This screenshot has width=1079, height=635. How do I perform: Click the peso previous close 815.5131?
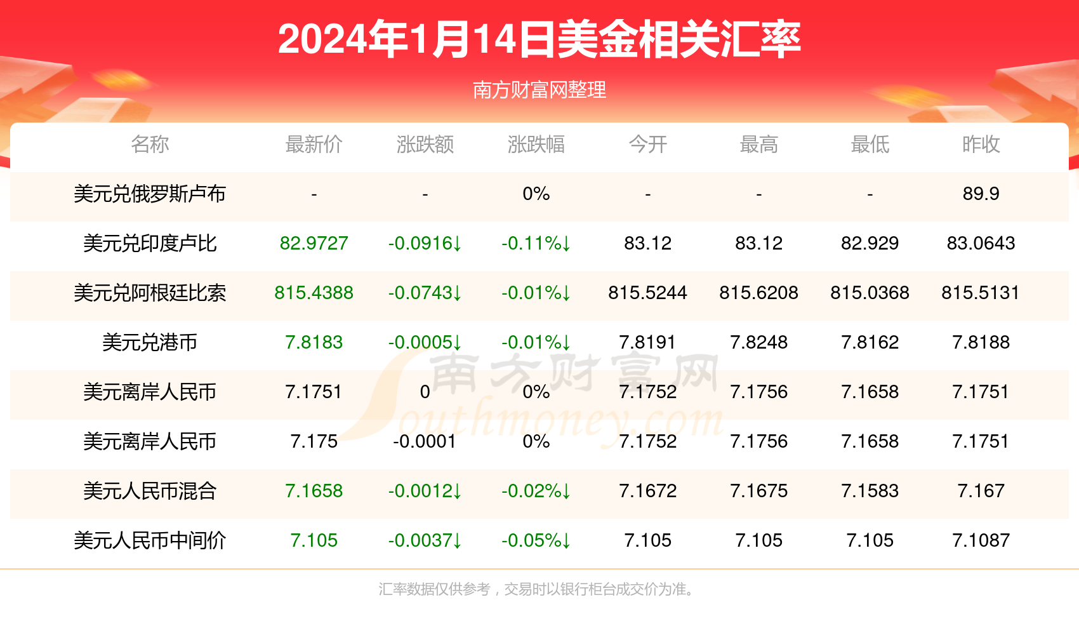(x=981, y=293)
